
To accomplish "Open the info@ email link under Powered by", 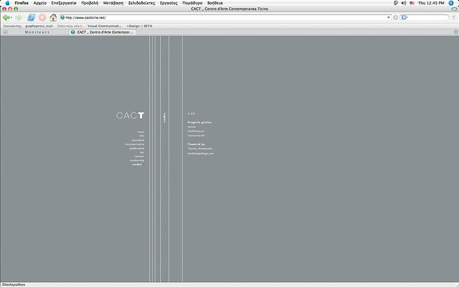I will [x=200, y=153].
